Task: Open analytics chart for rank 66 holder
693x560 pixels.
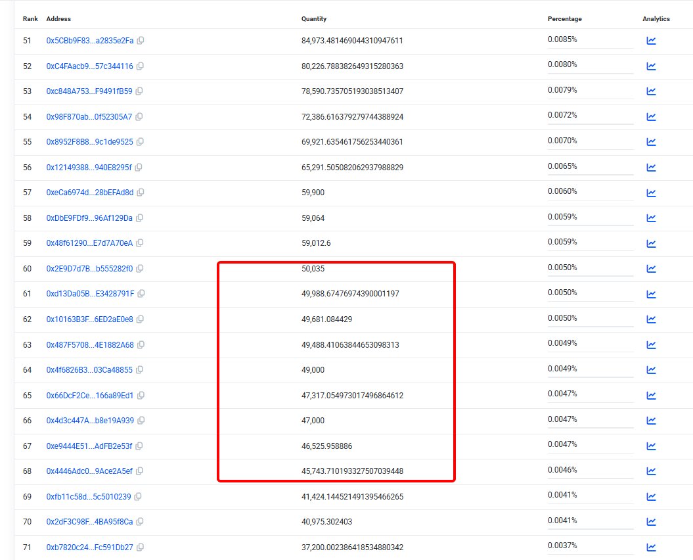Action: pyautogui.click(x=651, y=421)
